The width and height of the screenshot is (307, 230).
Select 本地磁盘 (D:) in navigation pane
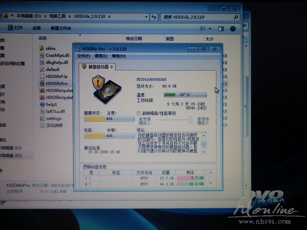pos(11,155)
